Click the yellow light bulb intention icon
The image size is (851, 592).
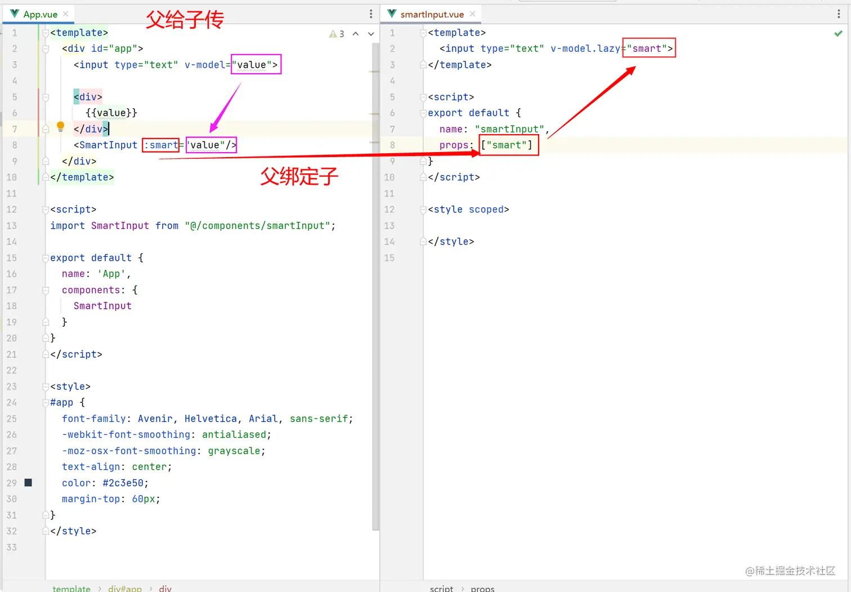tap(60, 127)
